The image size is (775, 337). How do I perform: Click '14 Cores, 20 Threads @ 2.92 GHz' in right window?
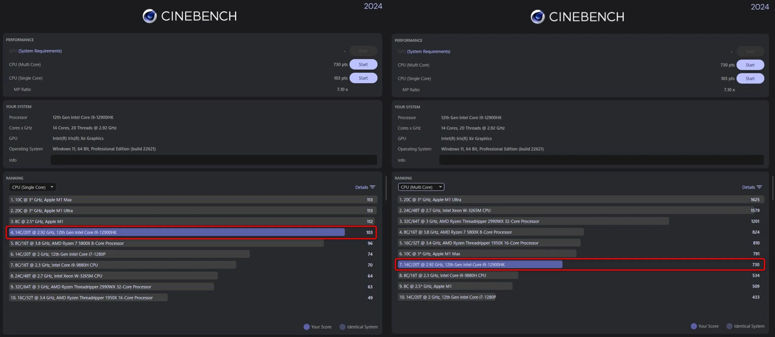tap(473, 128)
